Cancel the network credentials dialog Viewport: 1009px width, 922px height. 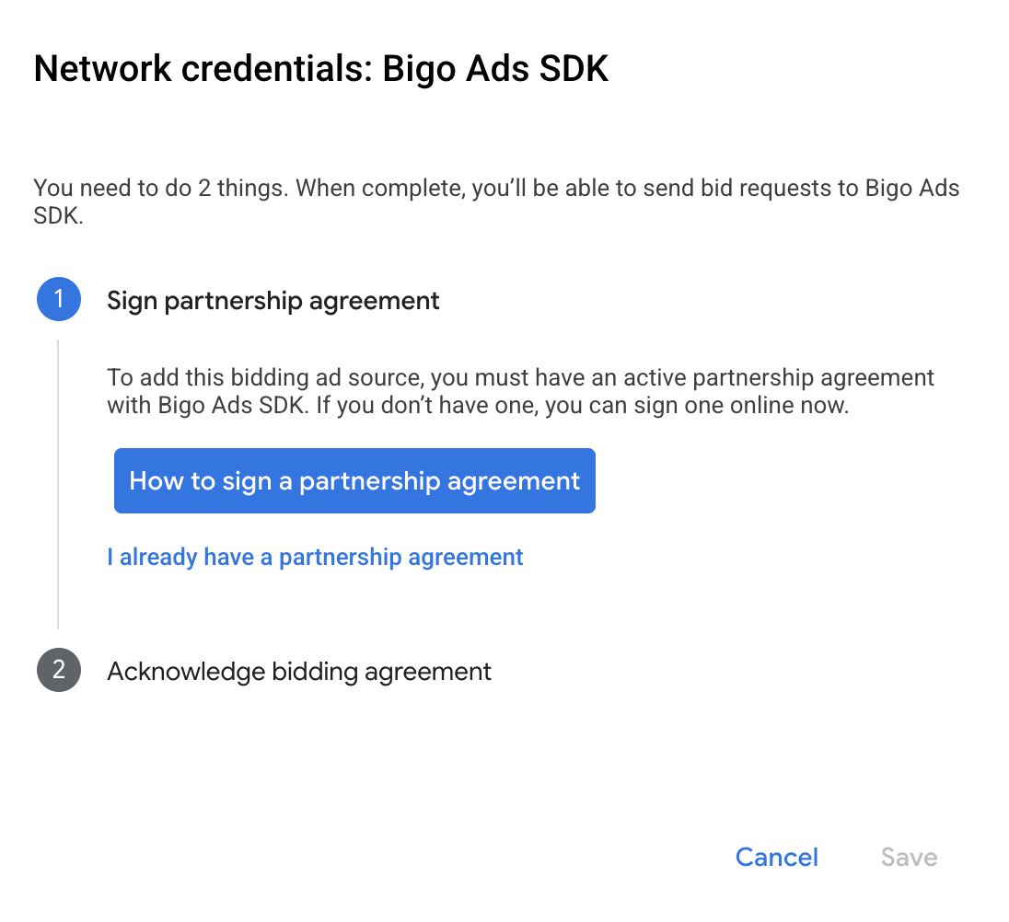[x=777, y=857]
